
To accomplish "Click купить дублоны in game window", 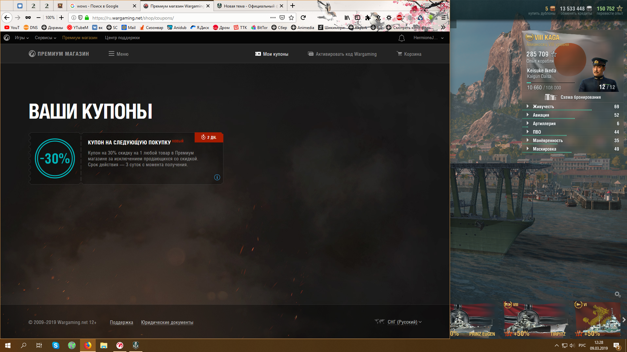I will [542, 14].
